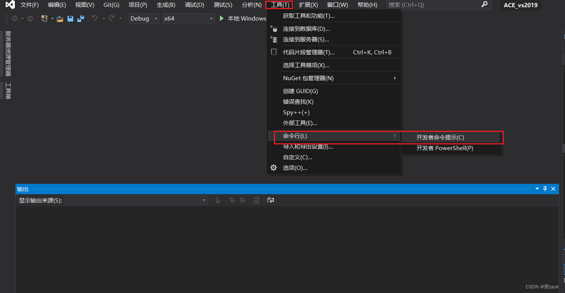Select Spy++(+) menu item
Screen dimensions: 565x293
[334, 112]
